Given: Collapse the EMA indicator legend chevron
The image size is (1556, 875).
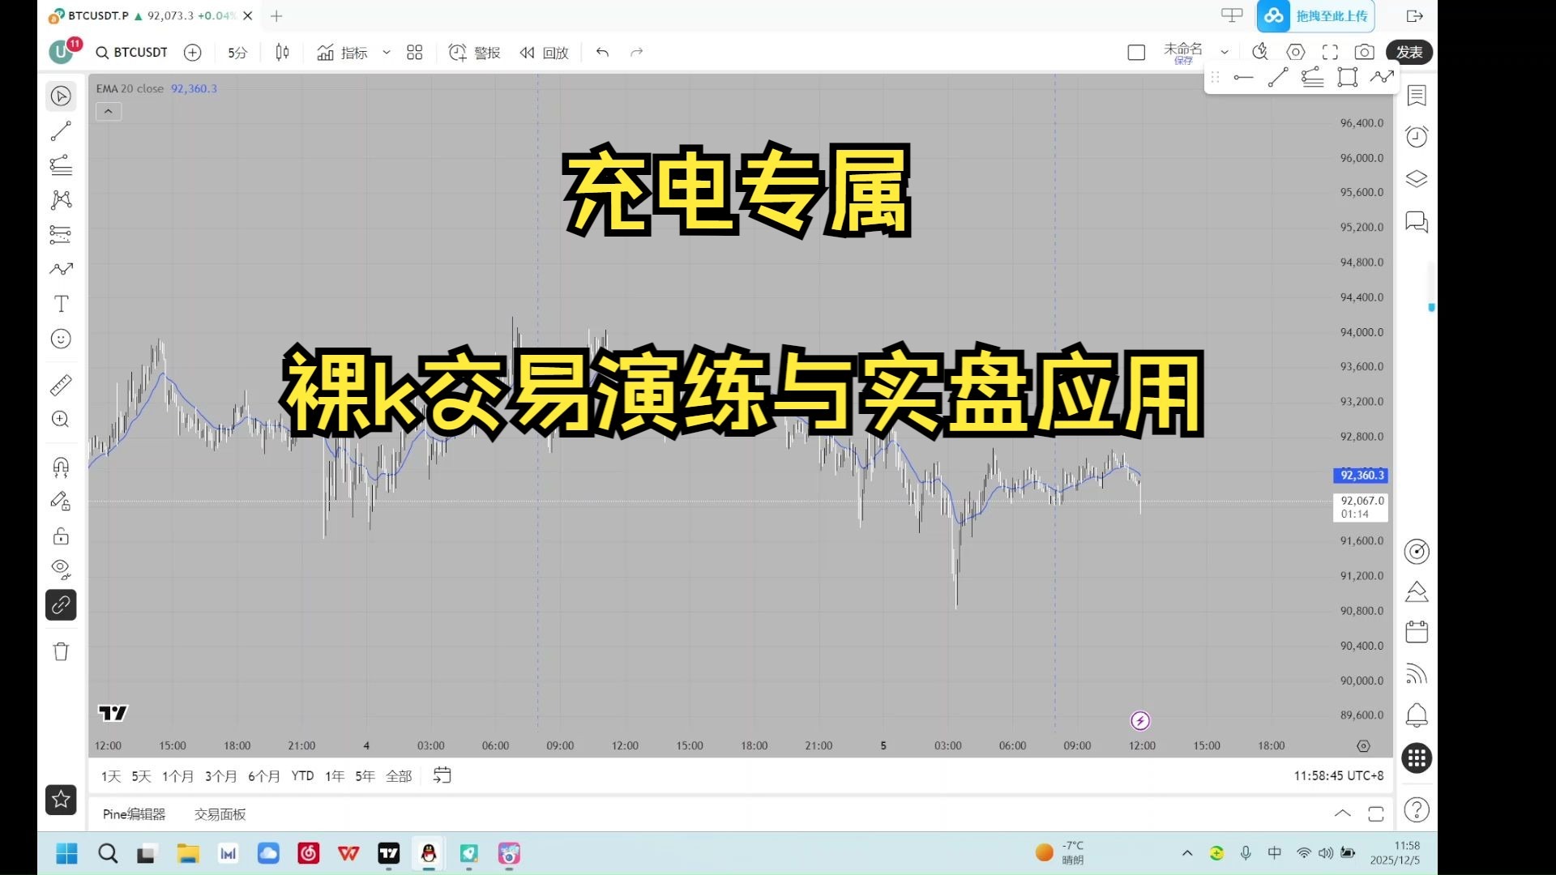Looking at the screenshot, I should pos(109,112).
